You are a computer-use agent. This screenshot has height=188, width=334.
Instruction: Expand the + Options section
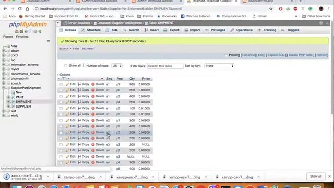[x=64, y=75]
